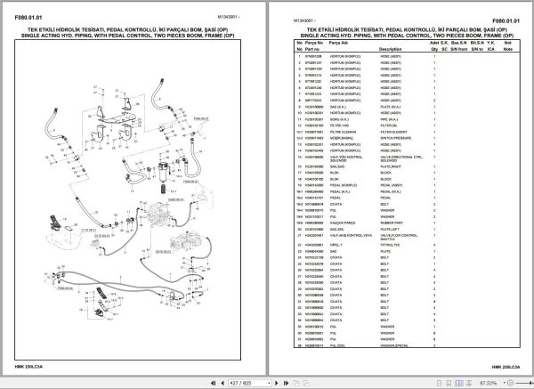Image resolution: width=534 pixels, height=389 pixels.
Task: Click the 87.52% zoom value
Action: 488,383
